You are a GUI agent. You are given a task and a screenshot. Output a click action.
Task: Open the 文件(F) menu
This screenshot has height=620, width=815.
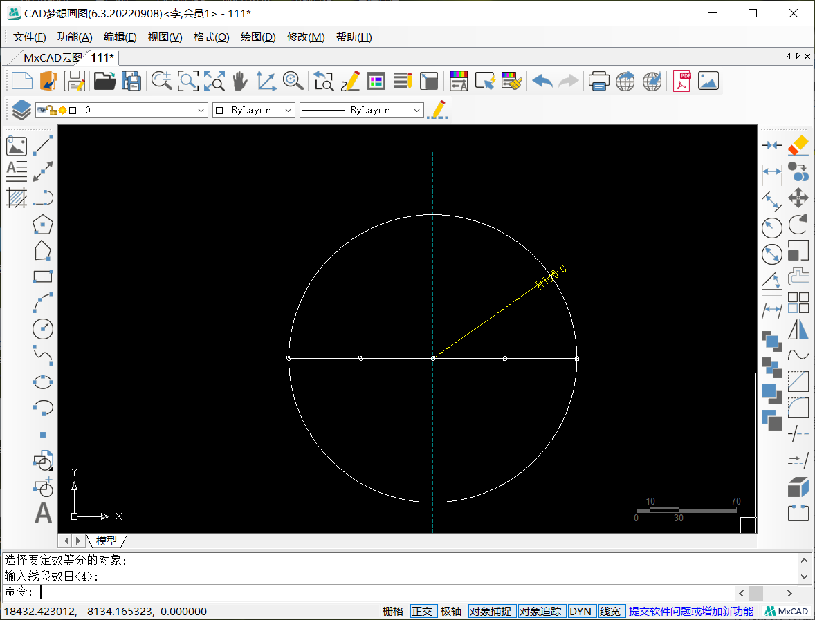tap(29, 37)
